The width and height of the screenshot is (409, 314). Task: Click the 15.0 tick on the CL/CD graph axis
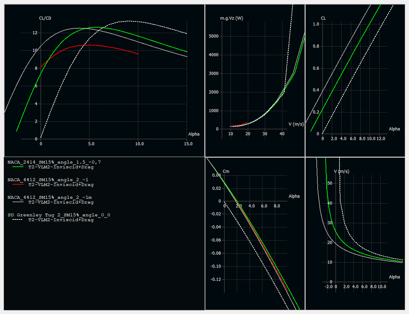tap(187, 144)
